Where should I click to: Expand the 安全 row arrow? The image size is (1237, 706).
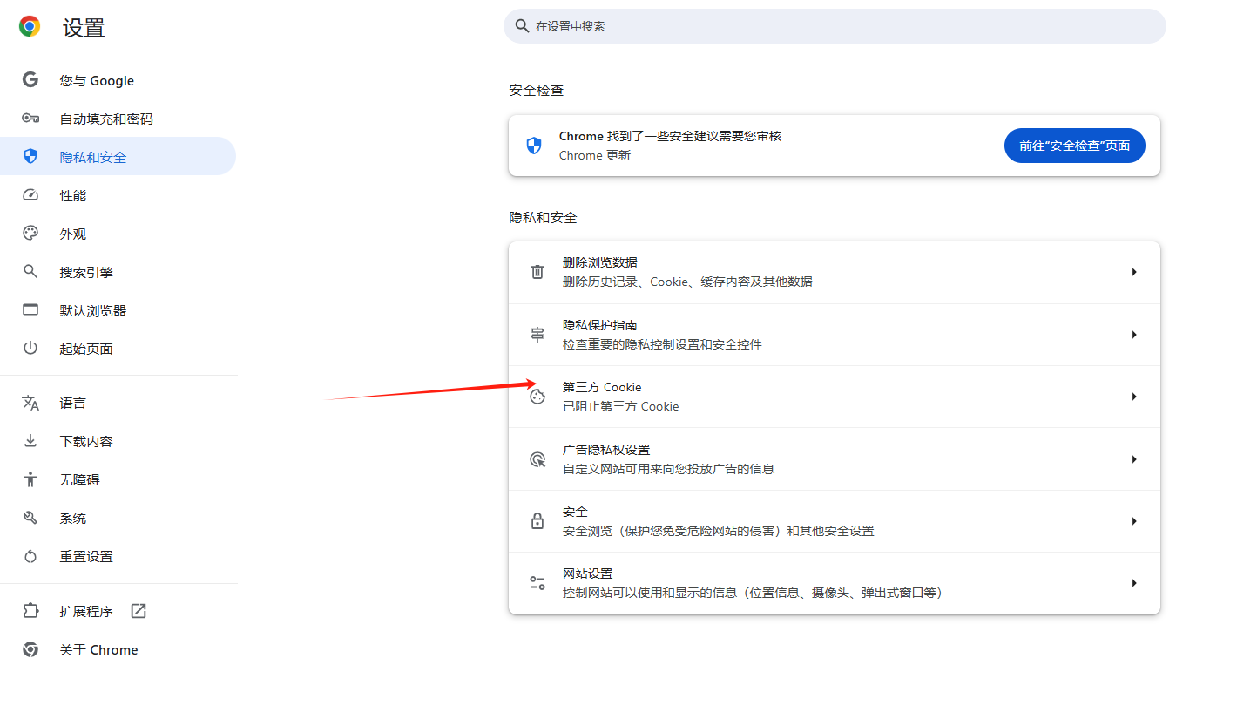(1134, 521)
